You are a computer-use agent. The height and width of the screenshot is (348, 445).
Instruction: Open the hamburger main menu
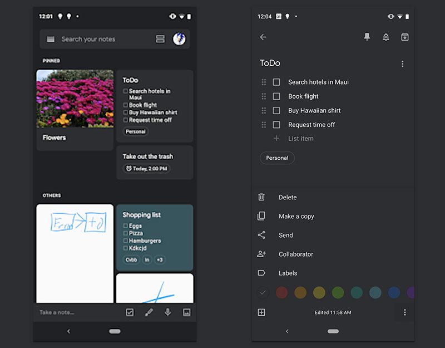pos(51,39)
